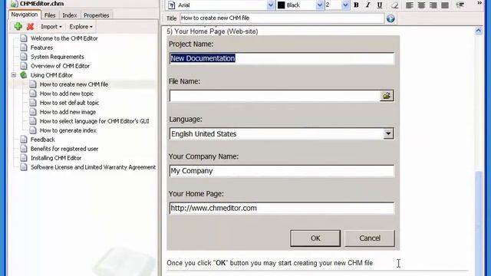Select Welcome to the CHM Editor topic
The width and height of the screenshot is (491, 276).
(64, 38)
